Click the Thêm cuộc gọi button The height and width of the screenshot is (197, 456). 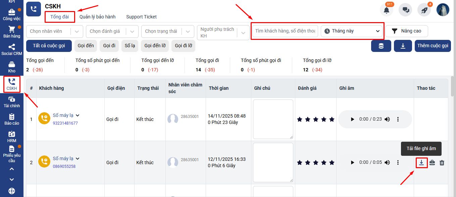[433, 46]
